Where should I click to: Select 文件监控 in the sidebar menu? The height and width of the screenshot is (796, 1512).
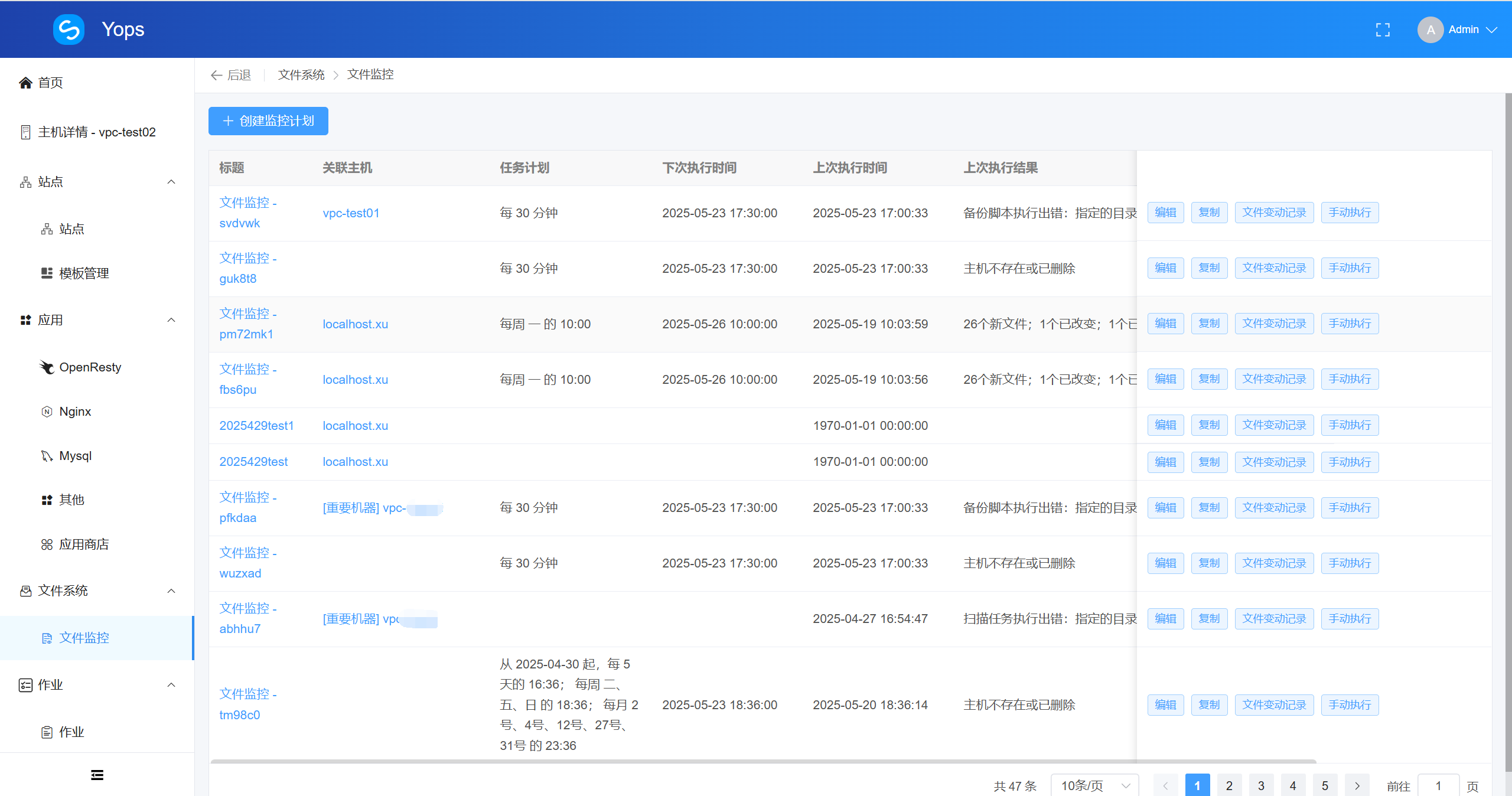click(84, 638)
